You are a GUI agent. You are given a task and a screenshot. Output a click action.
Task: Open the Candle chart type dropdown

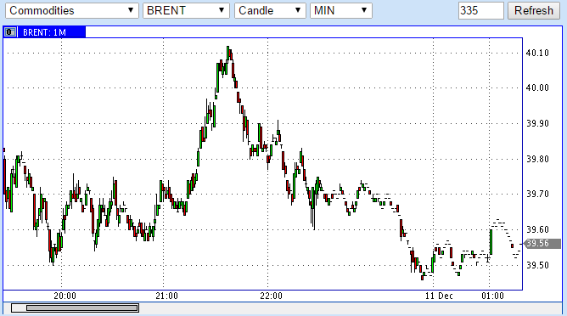[270, 10]
